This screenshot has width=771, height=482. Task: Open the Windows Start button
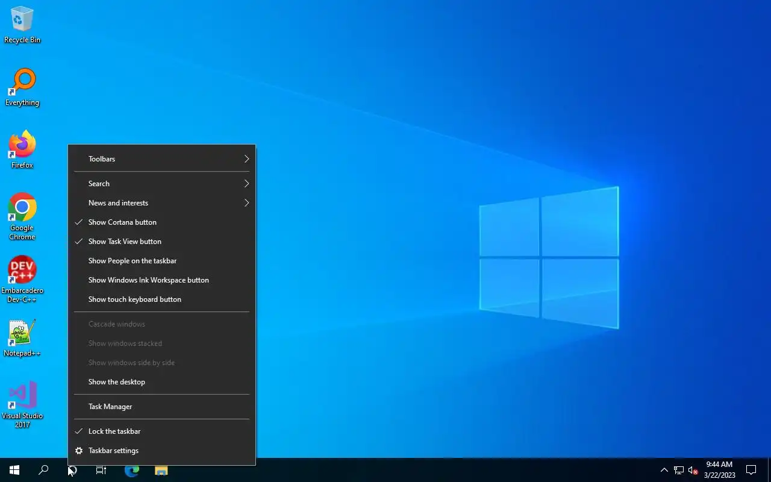point(14,470)
